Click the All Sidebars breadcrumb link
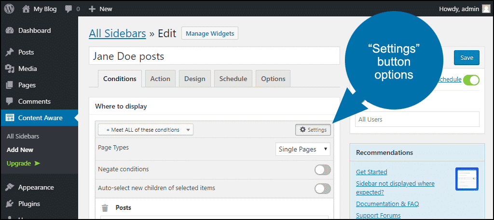Image resolution: width=494 pixels, height=220 pixels. (x=118, y=33)
